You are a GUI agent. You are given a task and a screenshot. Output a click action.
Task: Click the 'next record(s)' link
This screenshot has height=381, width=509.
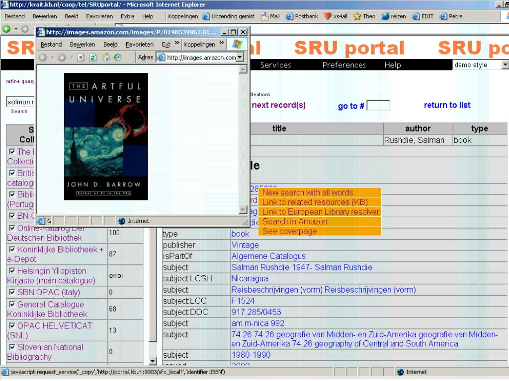278,105
